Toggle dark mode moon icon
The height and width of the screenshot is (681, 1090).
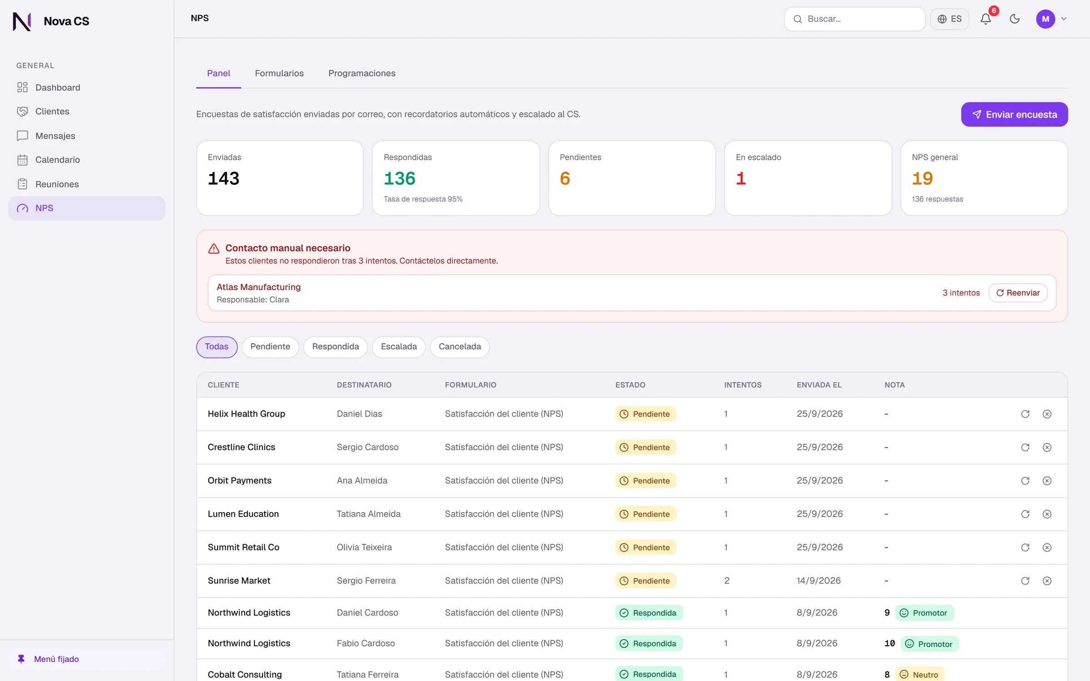(x=1015, y=19)
